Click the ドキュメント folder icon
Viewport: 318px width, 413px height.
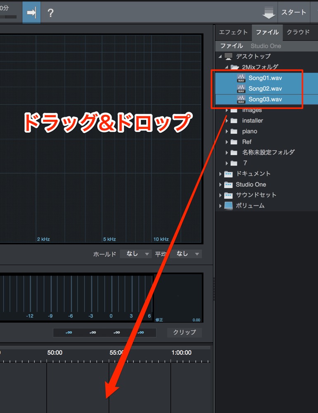[x=228, y=174]
